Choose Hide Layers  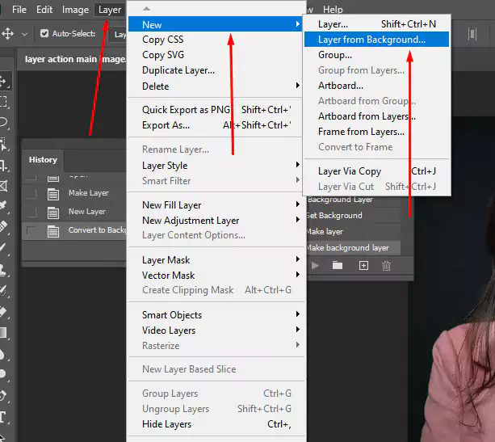tap(216, 424)
